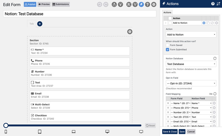222x136 pixels.
Task: Click the Cancel button
Action: coord(191,132)
